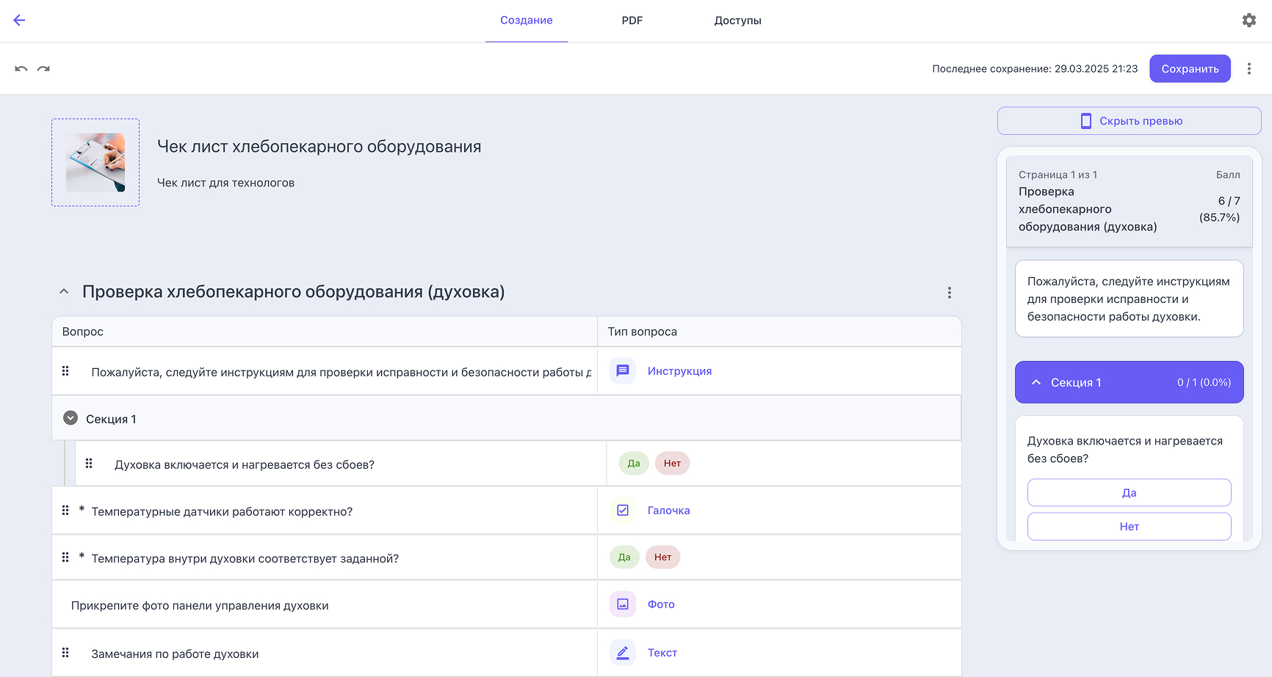Click the undo arrow icon

(21, 68)
